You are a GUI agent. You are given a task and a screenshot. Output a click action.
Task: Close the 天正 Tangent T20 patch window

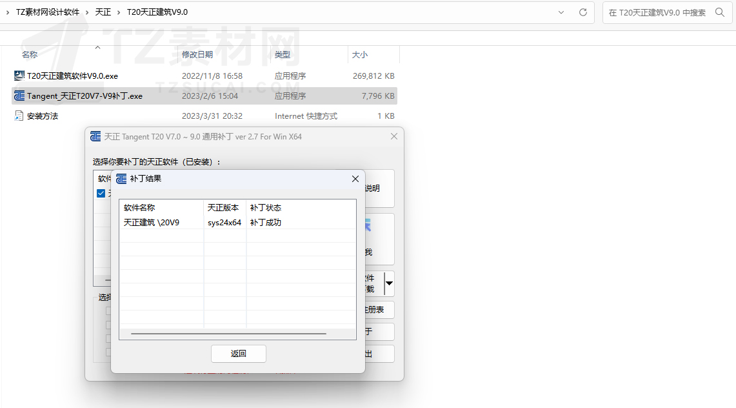pos(394,136)
